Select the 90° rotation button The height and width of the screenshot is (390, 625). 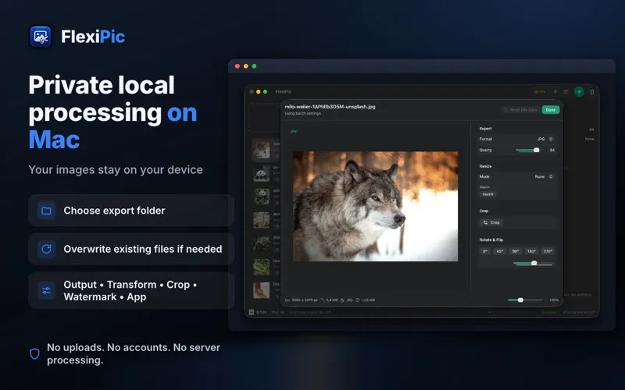point(516,251)
